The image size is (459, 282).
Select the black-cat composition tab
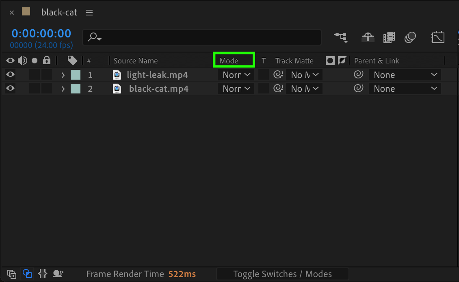pyautogui.click(x=59, y=12)
